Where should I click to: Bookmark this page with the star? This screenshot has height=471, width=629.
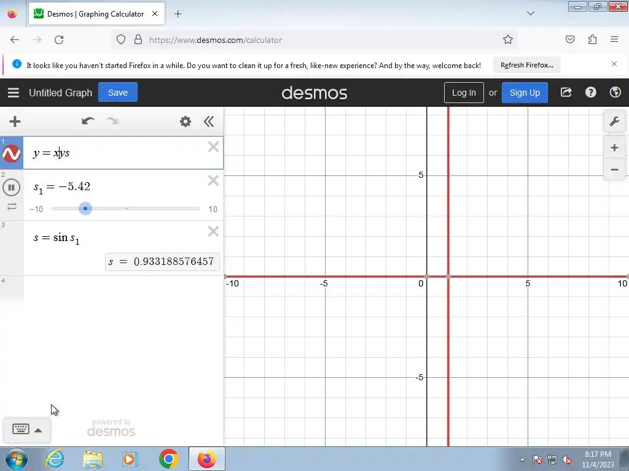point(508,40)
